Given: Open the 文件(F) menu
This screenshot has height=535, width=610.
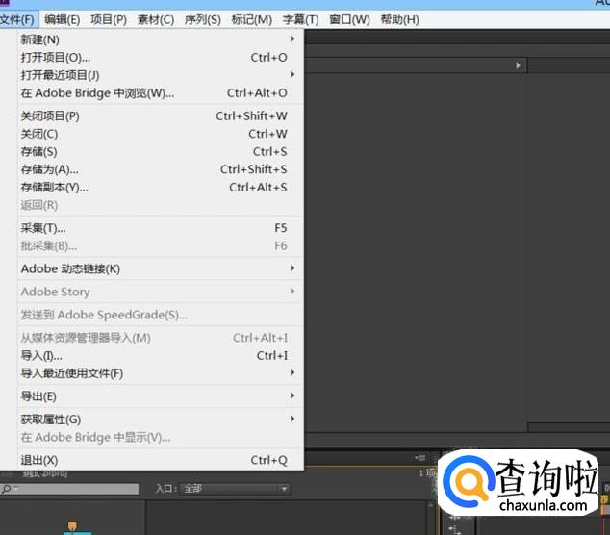Looking at the screenshot, I should point(18,20).
